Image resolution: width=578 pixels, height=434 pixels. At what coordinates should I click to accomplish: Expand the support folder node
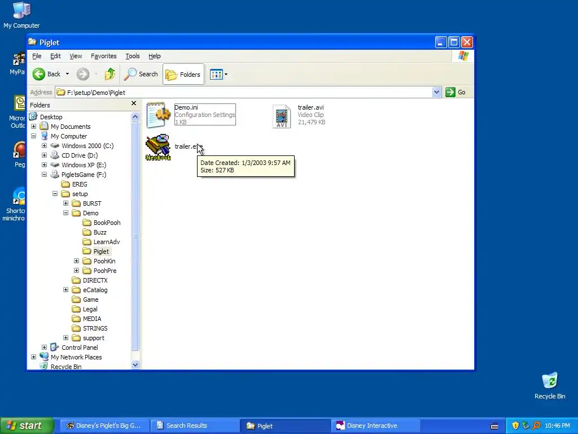tap(65, 338)
